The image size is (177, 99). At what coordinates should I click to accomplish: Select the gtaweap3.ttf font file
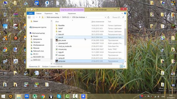[x=63, y=43]
